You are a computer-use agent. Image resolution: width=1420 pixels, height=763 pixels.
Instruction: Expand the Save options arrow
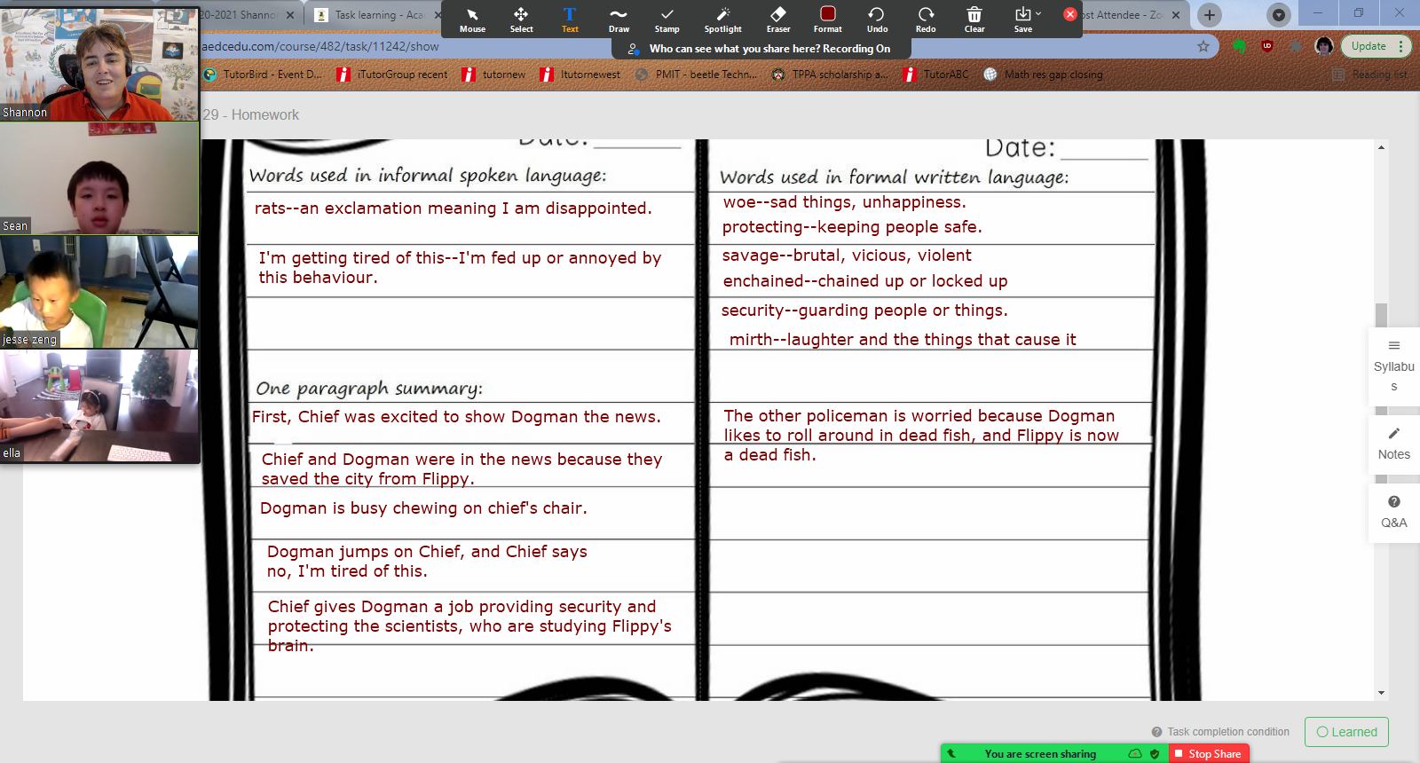click(x=1038, y=13)
